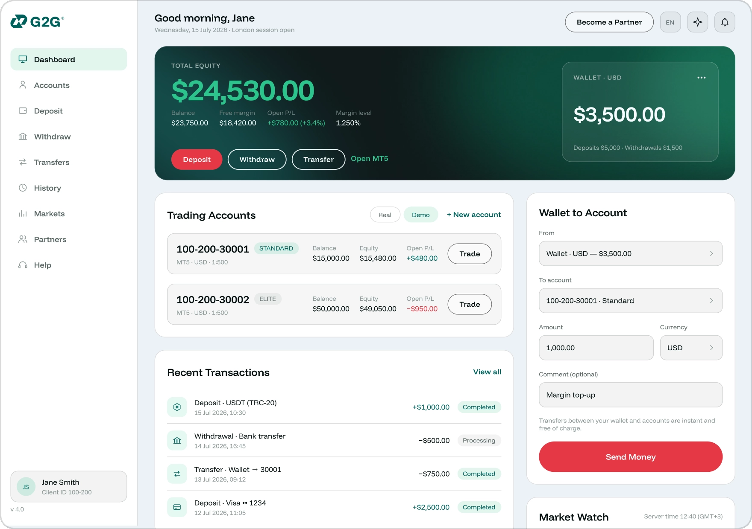Image resolution: width=752 pixels, height=529 pixels.
Task: Open Accounts in the sidebar
Action: (69, 85)
